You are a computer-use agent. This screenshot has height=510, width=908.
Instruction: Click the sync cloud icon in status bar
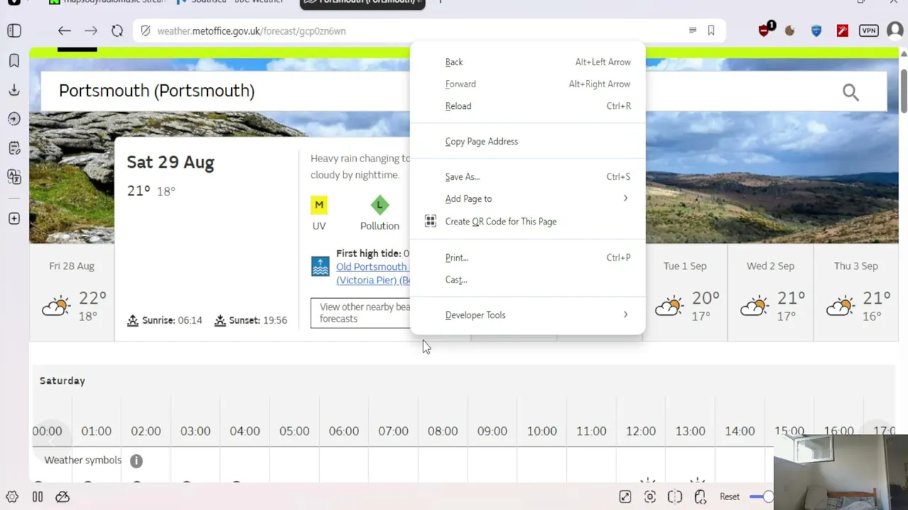62,497
